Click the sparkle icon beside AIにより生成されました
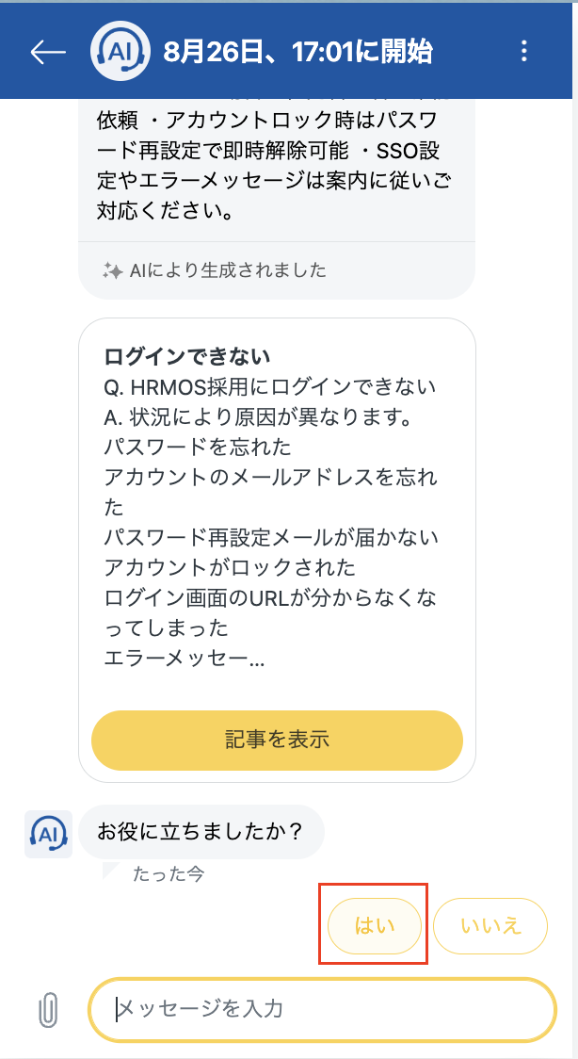This screenshot has width=578, height=1059. [x=112, y=270]
